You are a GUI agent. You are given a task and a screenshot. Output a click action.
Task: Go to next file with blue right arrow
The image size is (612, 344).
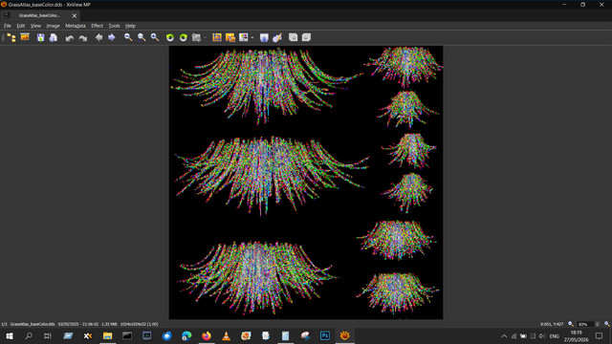point(112,37)
